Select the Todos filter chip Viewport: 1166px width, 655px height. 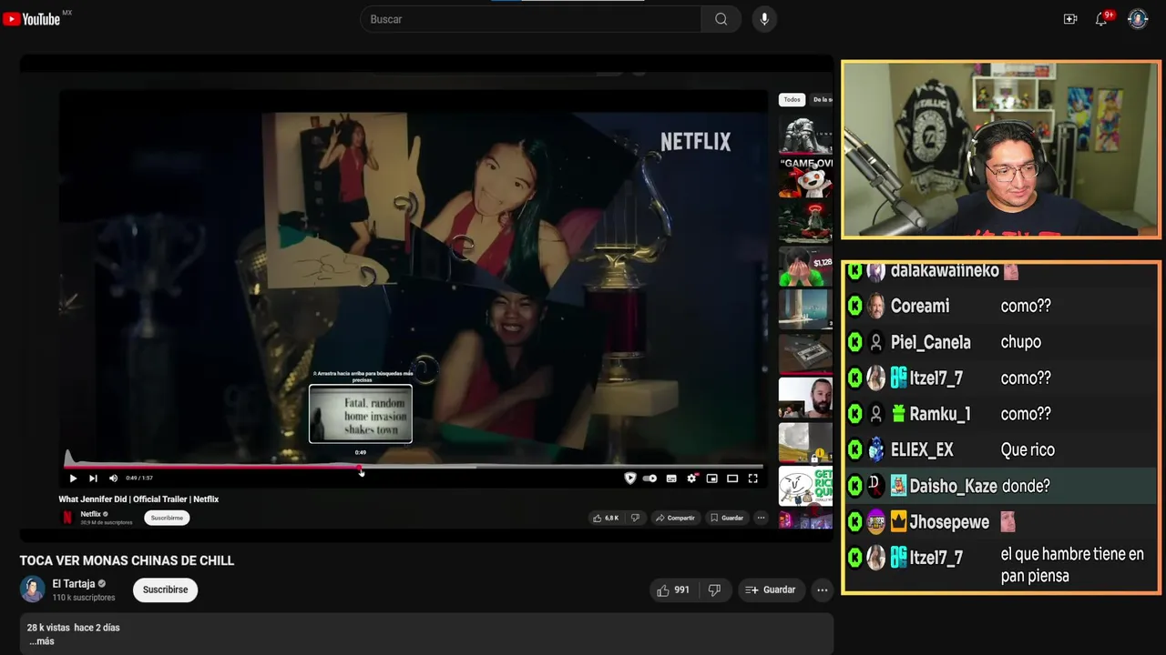793,99
